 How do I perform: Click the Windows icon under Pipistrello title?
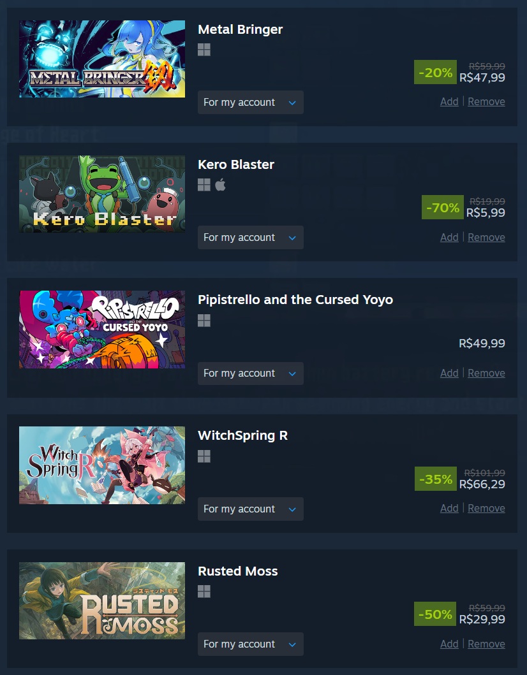(x=204, y=321)
